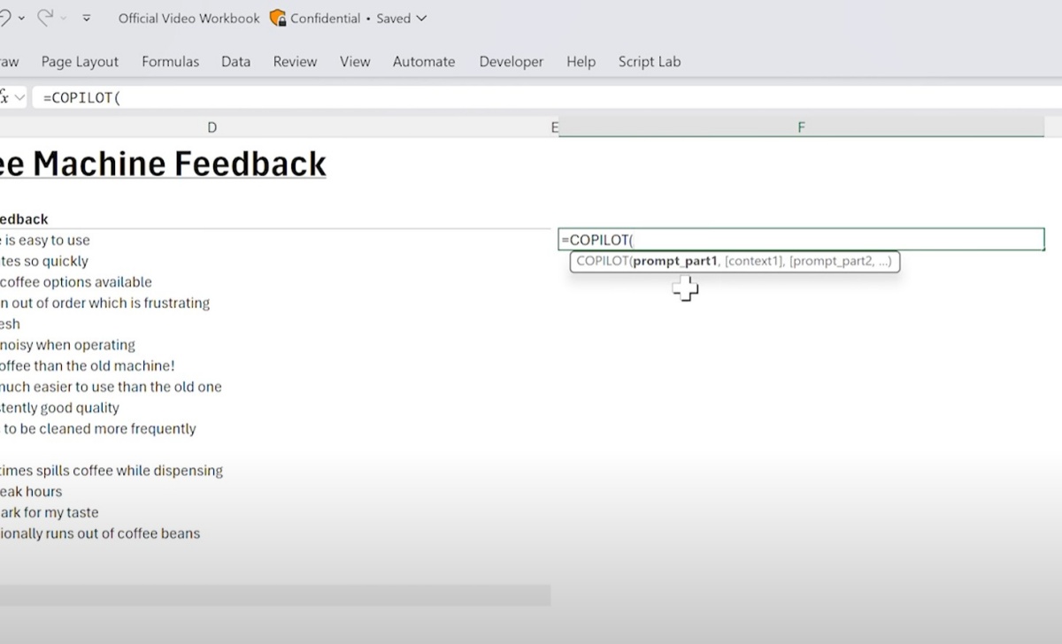Click the Redo arrow icon

pyautogui.click(x=45, y=18)
